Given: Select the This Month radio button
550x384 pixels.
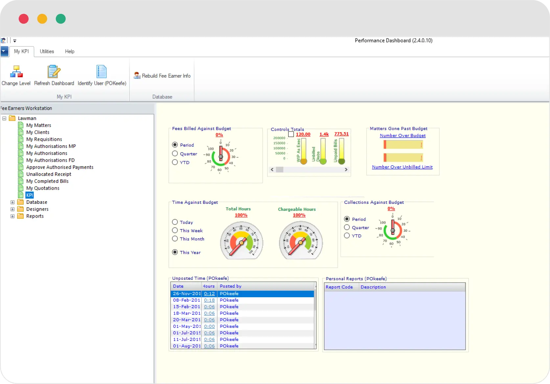Looking at the screenshot, I should pos(175,239).
